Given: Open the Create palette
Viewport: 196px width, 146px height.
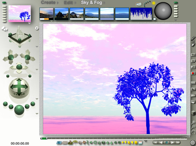Looking at the screenshot, I should pyautogui.click(x=48, y=2).
